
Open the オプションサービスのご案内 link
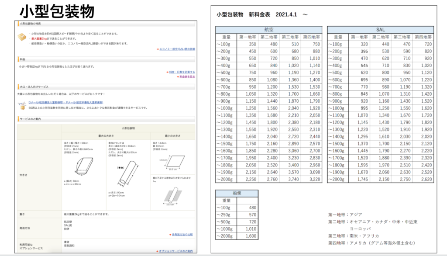175,251
